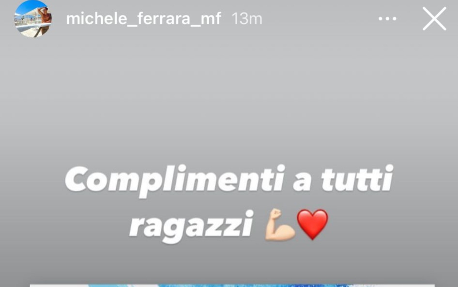Viewport: 458px width, 287px height.
Task: Open the michele_ferrara_mf profile picture
Action: tap(33, 19)
